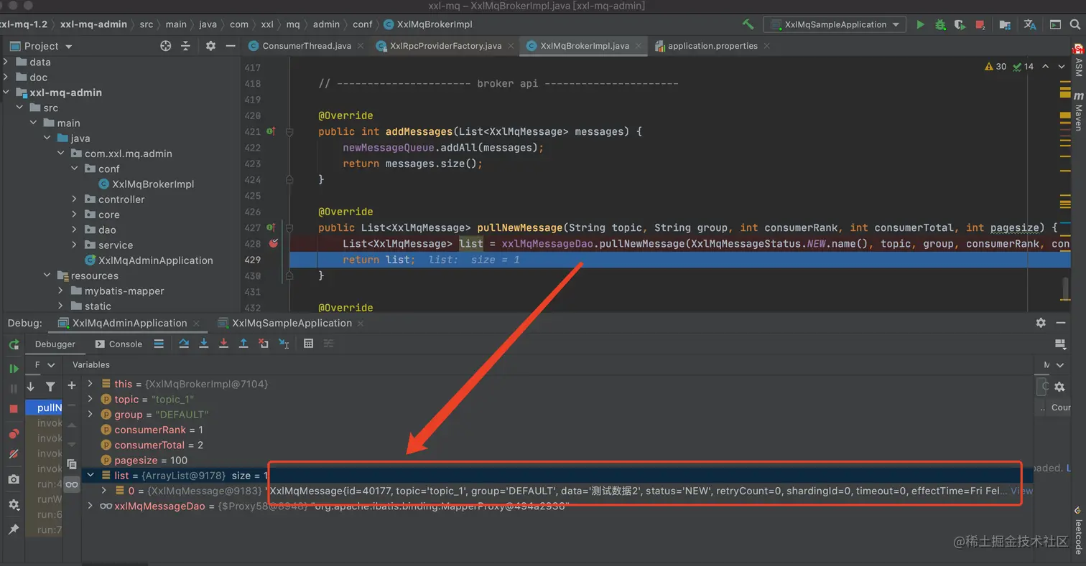Click the Debug bug icon in toolbar
The height and width of the screenshot is (566, 1086).
[940, 24]
